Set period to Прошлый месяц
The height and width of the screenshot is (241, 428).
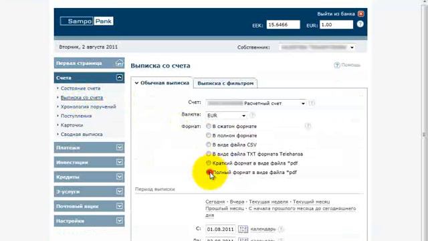coord(225,208)
